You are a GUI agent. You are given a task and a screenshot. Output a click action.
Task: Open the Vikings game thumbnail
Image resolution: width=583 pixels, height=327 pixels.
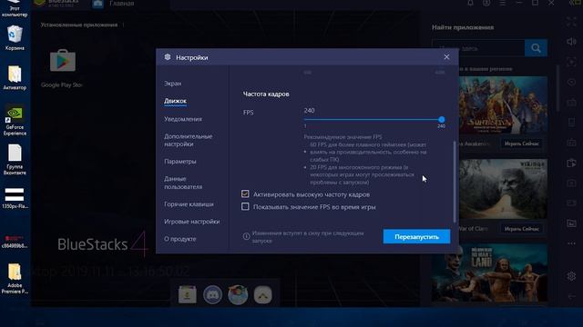pos(503,190)
